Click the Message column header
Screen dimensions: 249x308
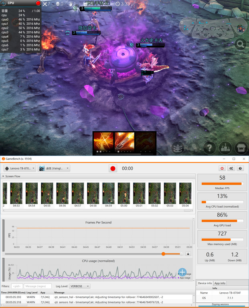(x=59, y=292)
